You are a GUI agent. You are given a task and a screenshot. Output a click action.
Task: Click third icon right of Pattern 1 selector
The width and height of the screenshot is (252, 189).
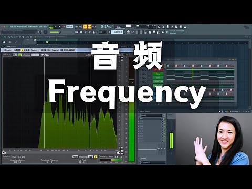point(137,32)
